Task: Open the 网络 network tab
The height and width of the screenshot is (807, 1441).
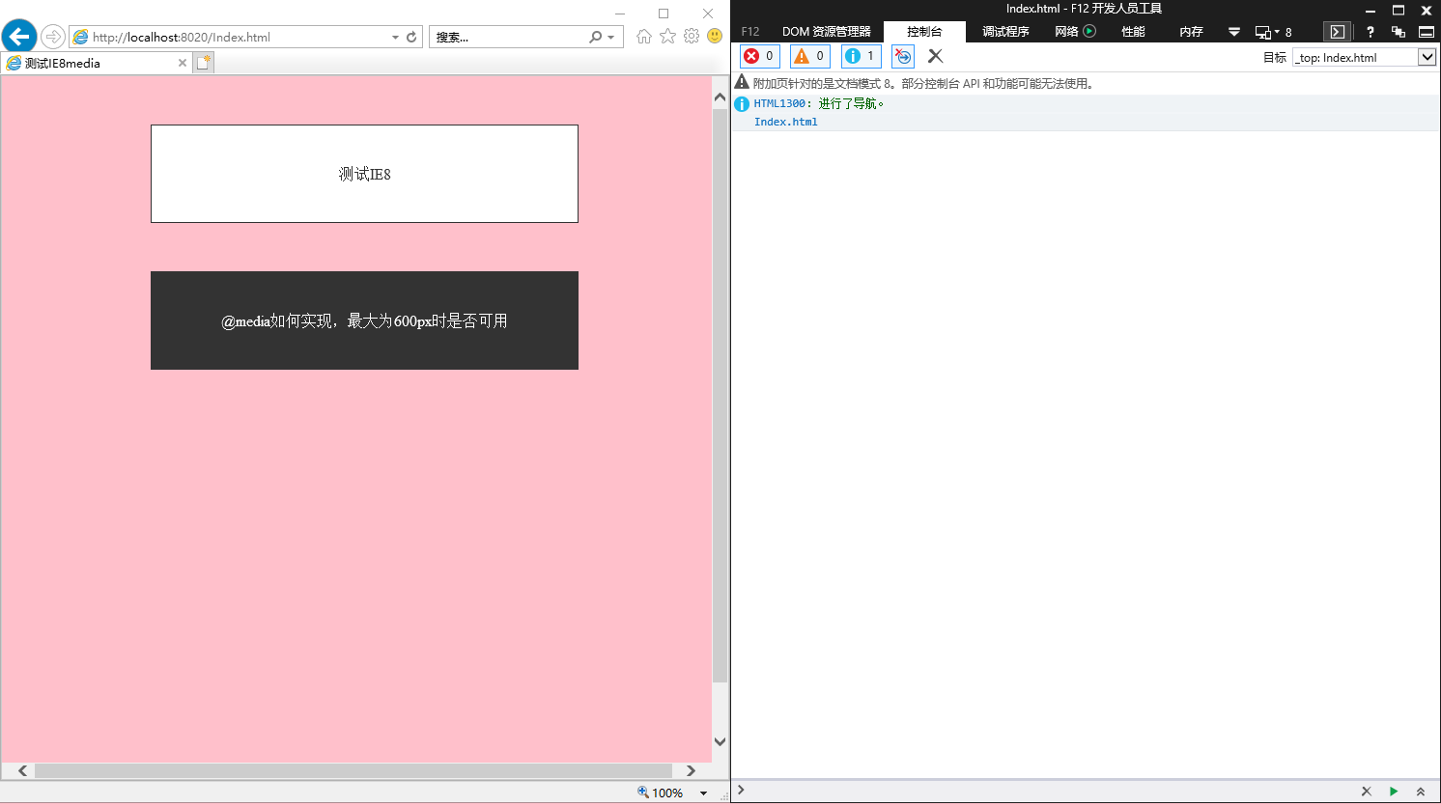Action: click(1075, 32)
